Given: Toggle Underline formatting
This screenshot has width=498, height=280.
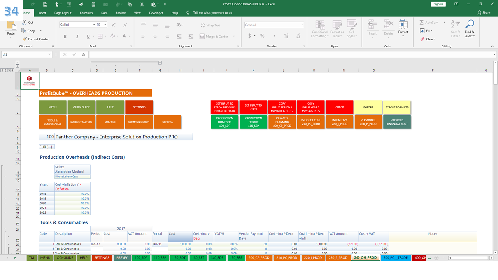Looking at the screenshot, I should 88,36.
